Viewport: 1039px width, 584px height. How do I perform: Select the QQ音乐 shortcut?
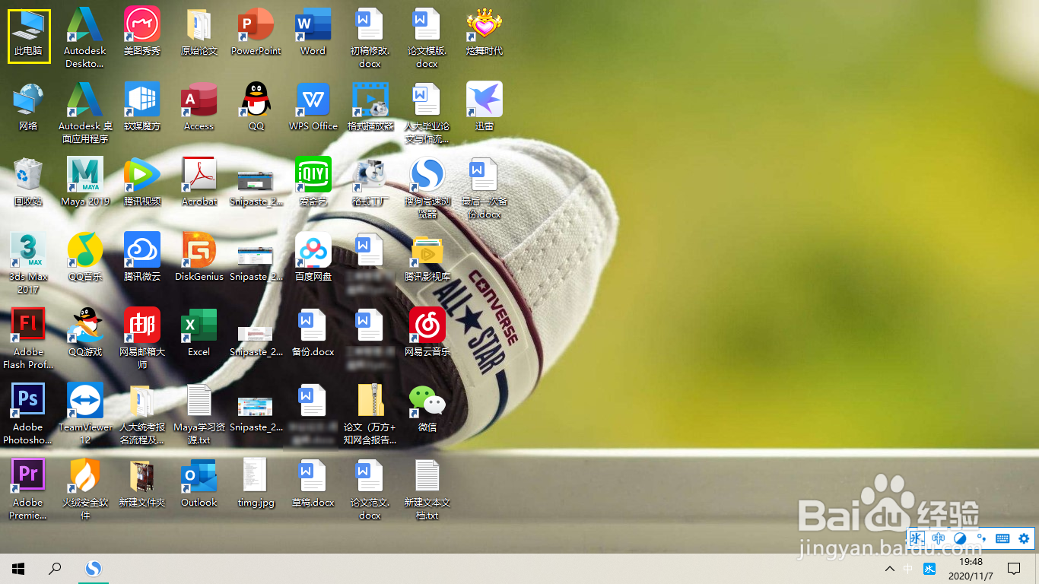[x=85, y=258]
